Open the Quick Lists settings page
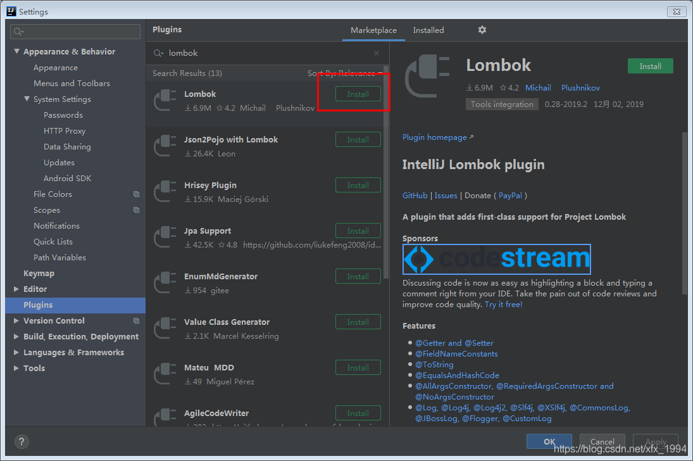The height and width of the screenshot is (461, 693). pyautogui.click(x=53, y=241)
